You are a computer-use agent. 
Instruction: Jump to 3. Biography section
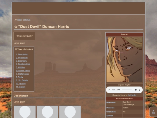[22, 61]
